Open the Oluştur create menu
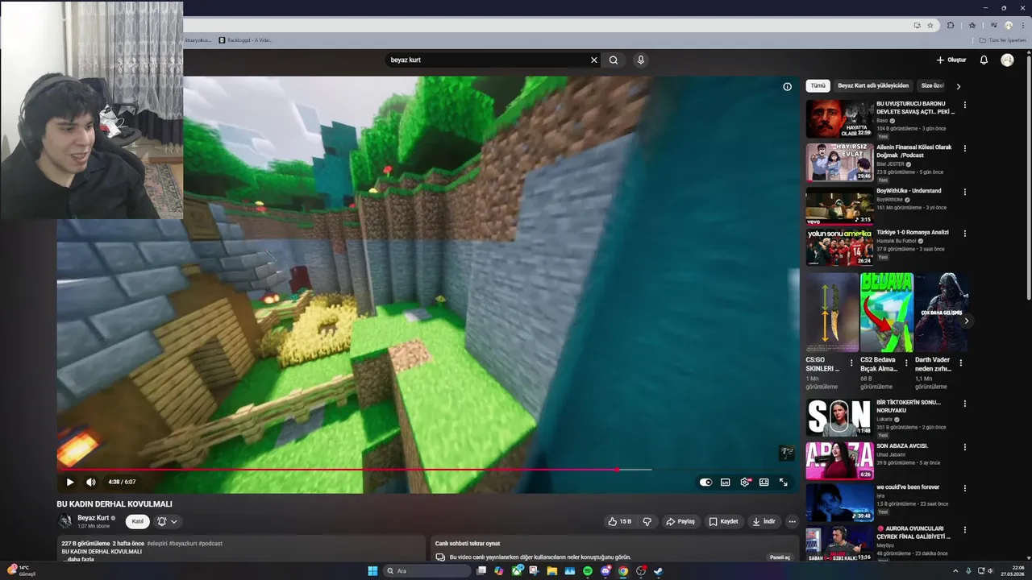 point(951,60)
